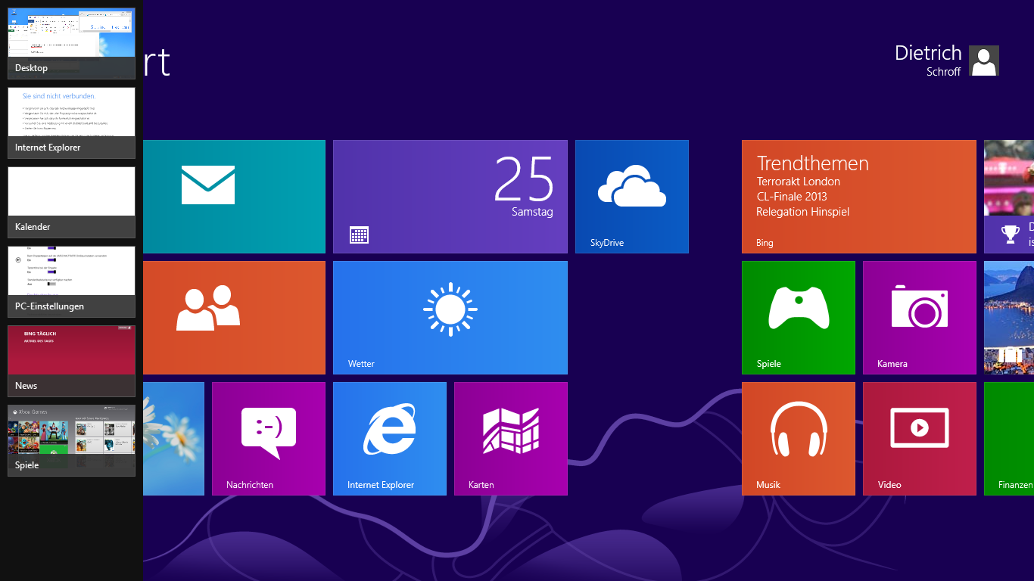Viewport: 1034px width, 581px height.
Task: Launch SkyDrive
Action: 631,196
